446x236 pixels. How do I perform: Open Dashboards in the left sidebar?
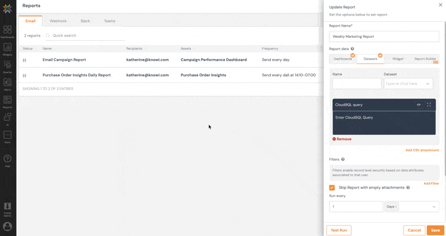7,31
